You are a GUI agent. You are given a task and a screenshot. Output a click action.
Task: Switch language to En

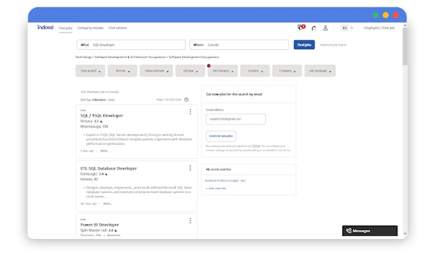(345, 28)
